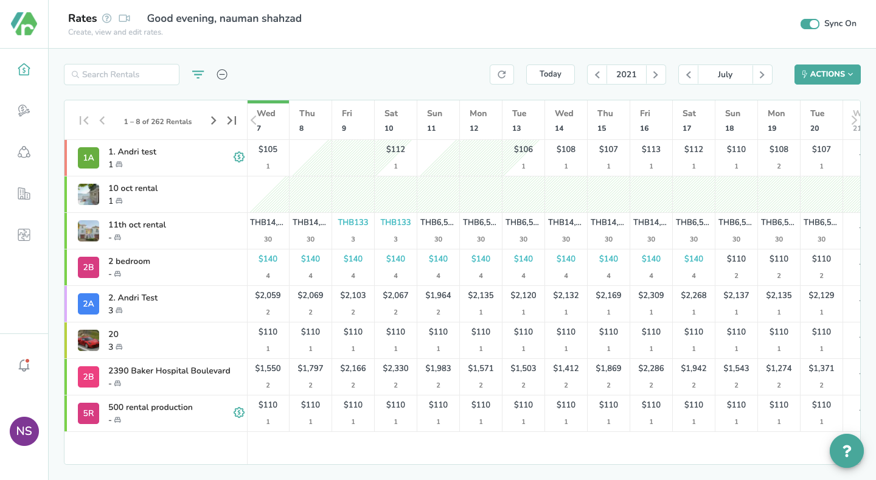Open the 2. Andri Test rental name
Screen dimensions: 876x480
pos(133,297)
